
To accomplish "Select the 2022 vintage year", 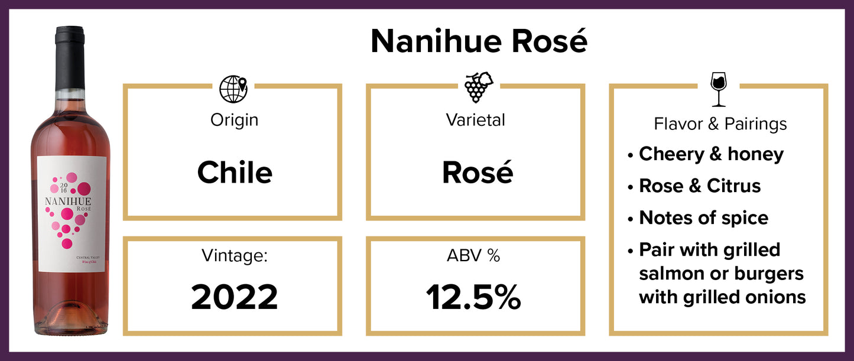I will click(235, 298).
